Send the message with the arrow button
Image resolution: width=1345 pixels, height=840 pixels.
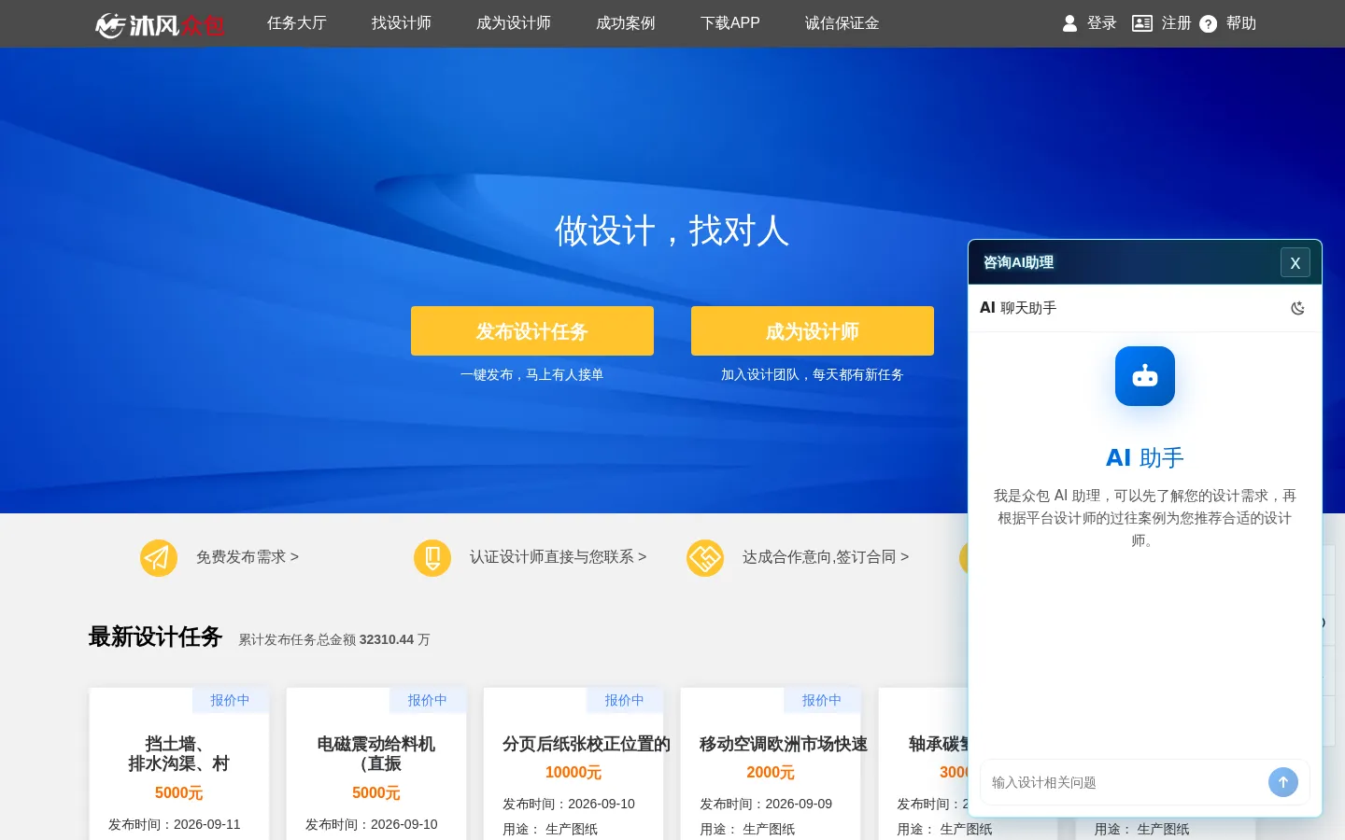tap(1283, 782)
